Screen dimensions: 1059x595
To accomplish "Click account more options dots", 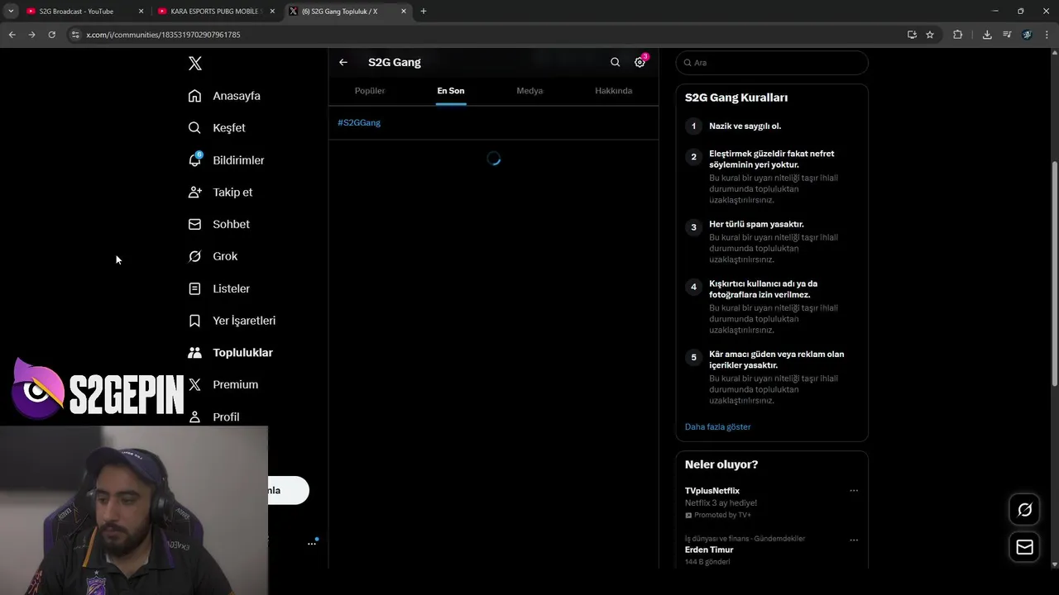I will 312,544.
